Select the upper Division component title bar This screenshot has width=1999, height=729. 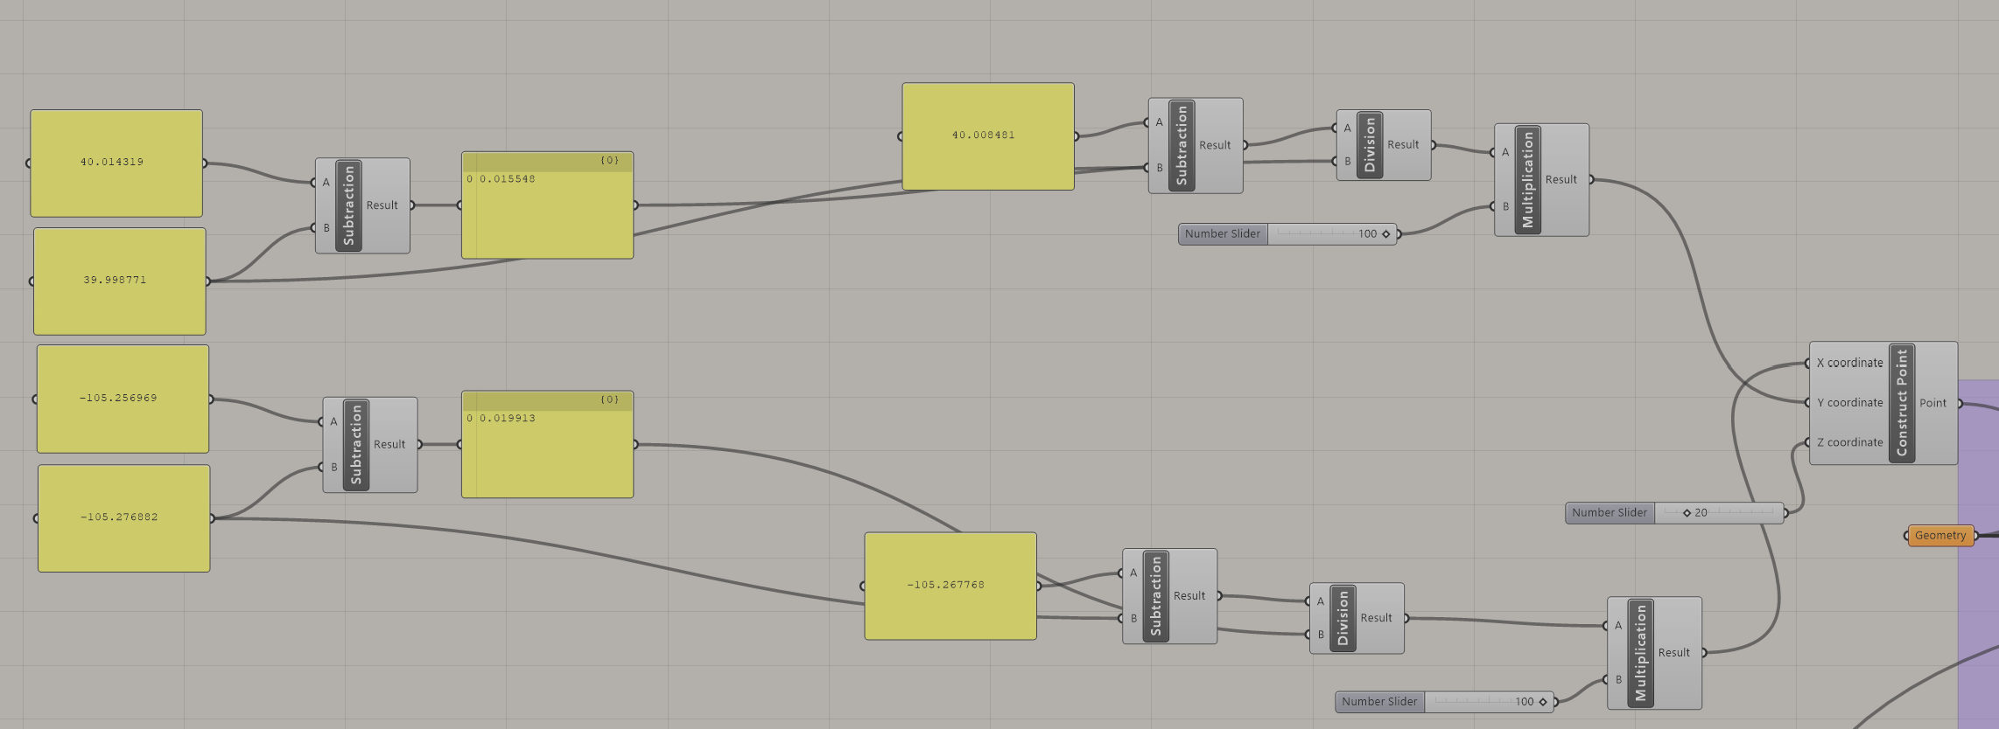click(x=1370, y=145)
